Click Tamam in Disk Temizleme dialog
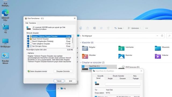 (x=59, y=81)
